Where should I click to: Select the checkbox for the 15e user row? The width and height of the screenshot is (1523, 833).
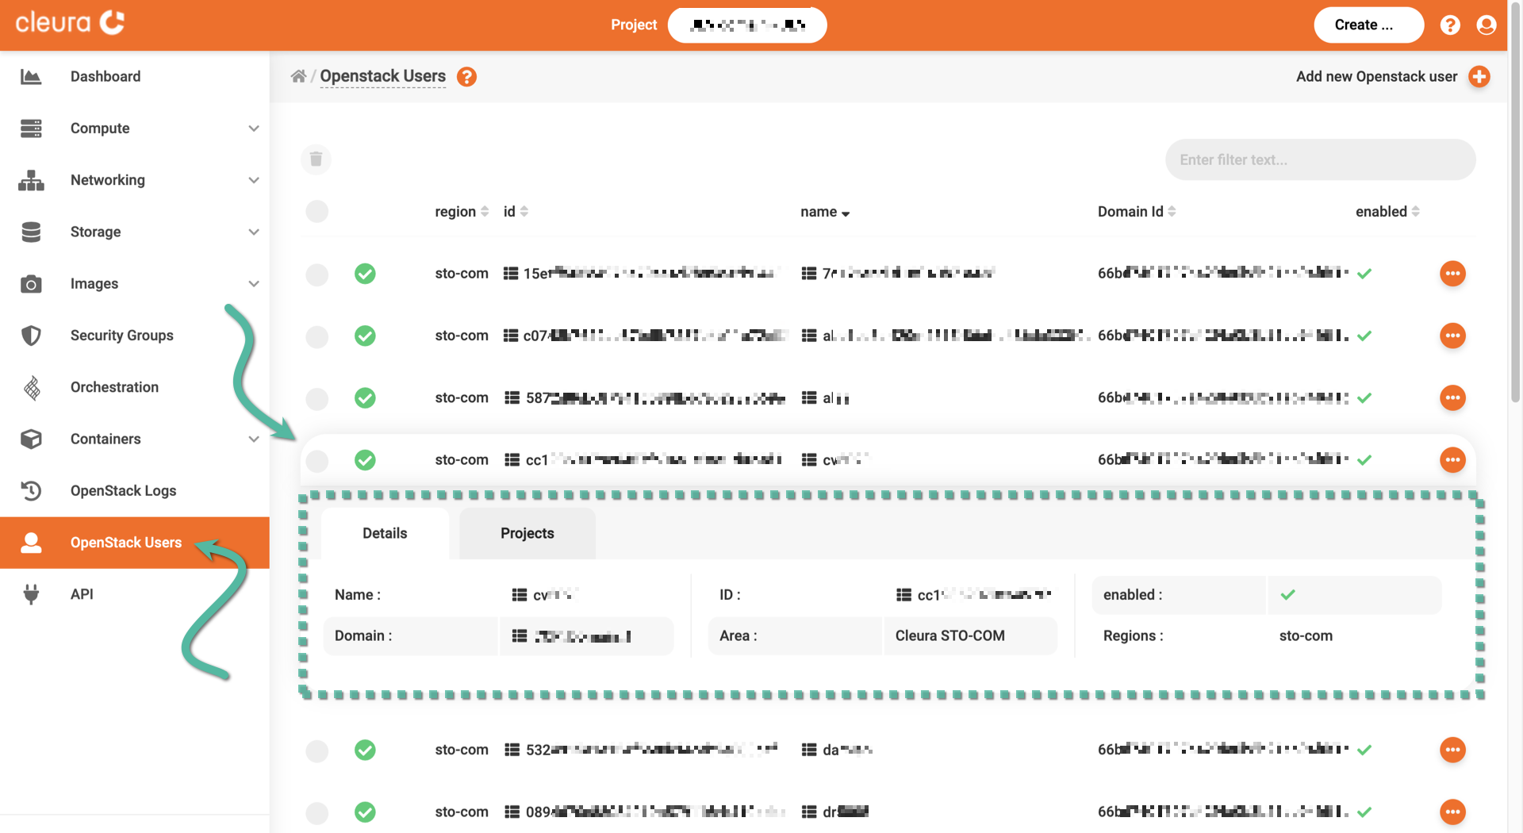317,274
